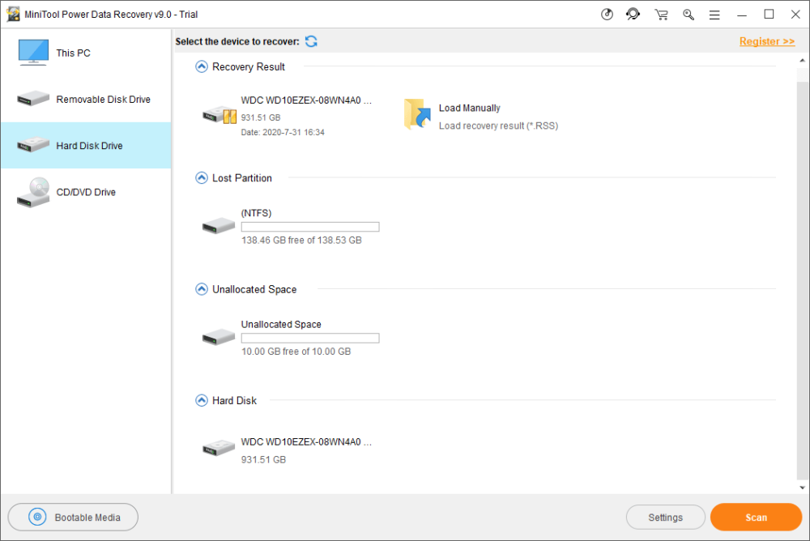810x541 pixels.
Task: Click the Unallocated Space usage bar
Action: 310,338
